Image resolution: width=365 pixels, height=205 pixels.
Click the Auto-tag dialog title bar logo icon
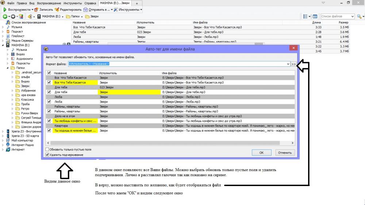(x=46, y=49)
